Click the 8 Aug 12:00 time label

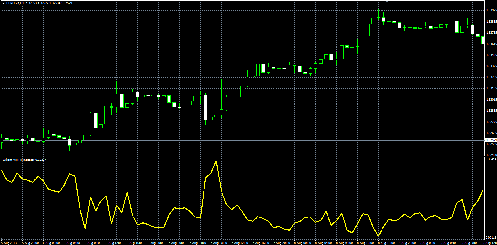point(365,243)
